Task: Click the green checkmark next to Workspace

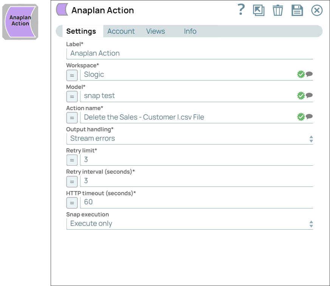Action: (301, 74)
